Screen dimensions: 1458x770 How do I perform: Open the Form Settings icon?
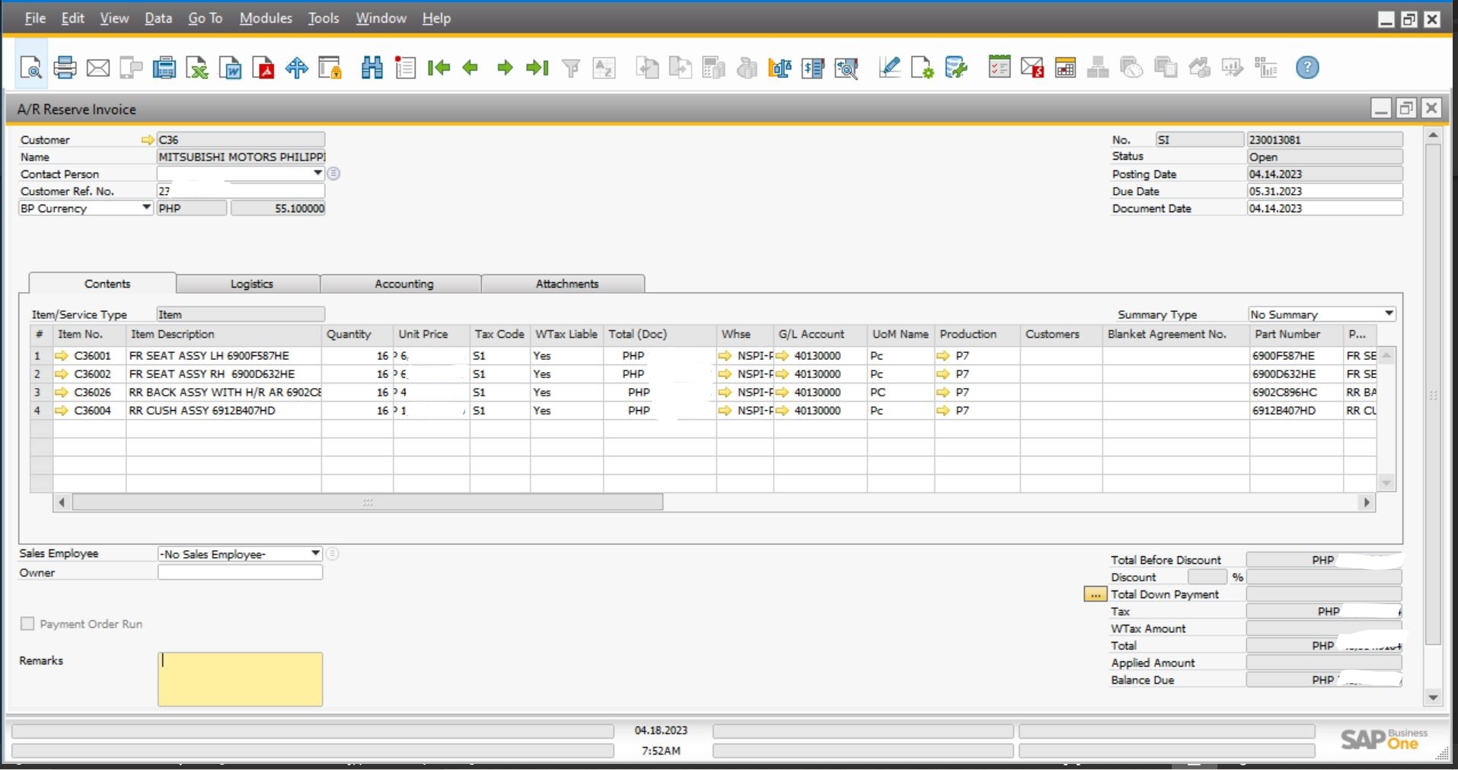pyautogui.click(x=923, y=68)
